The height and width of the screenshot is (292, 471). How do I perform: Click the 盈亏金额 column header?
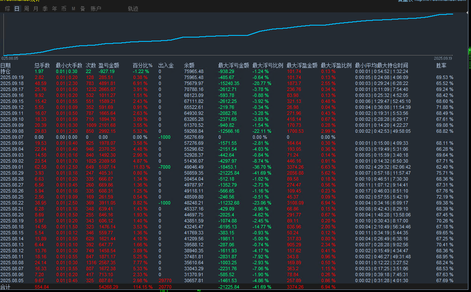click(109, 65)
